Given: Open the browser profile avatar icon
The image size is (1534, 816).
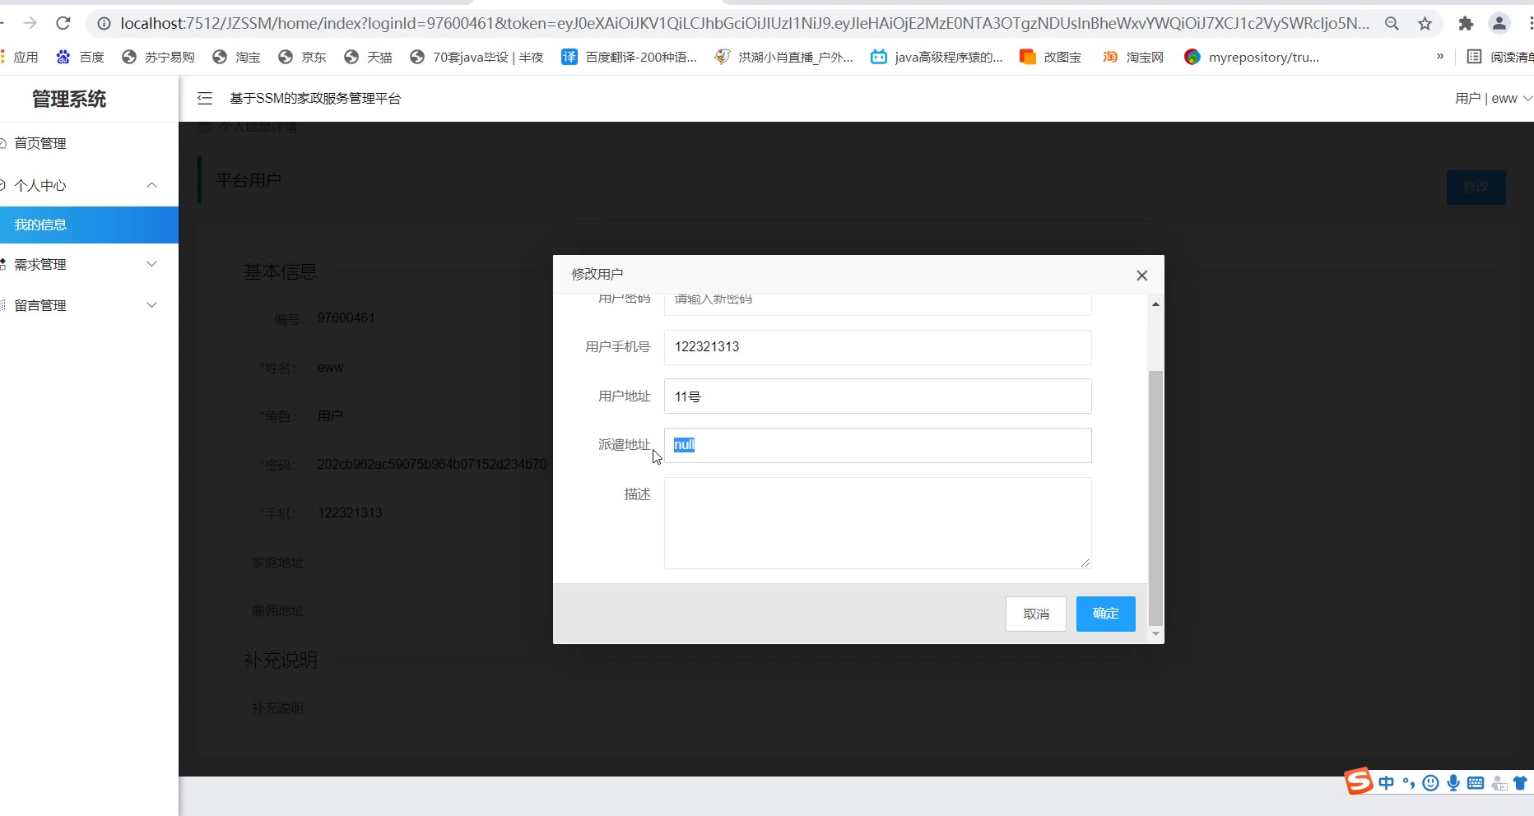Looking at the screenshot, I should [x=1499, y=24].
